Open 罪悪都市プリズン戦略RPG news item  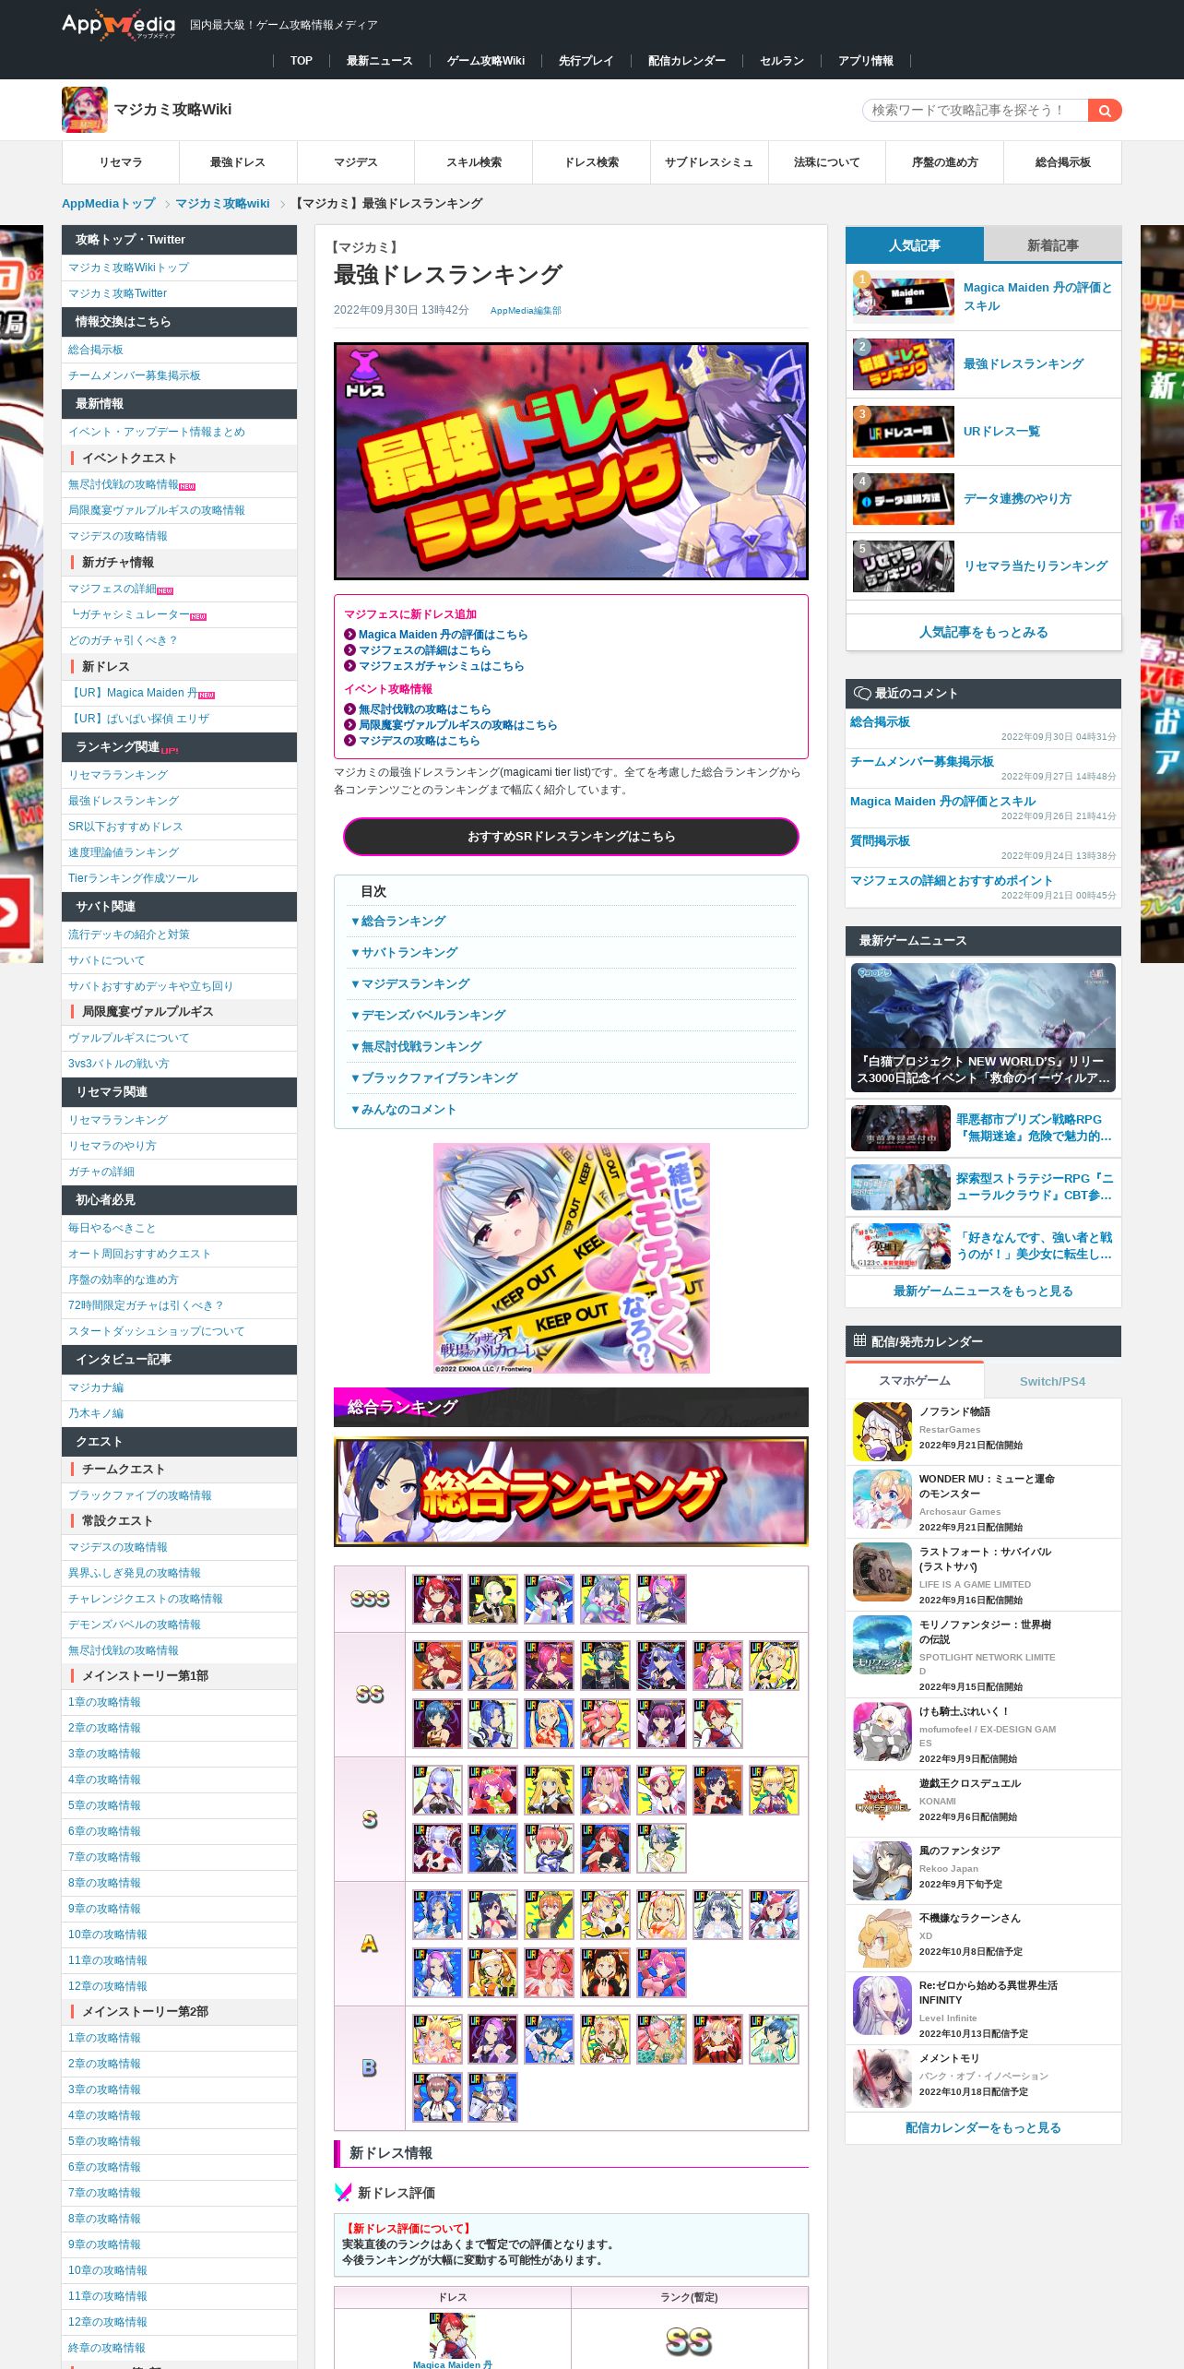(984, 1127)
